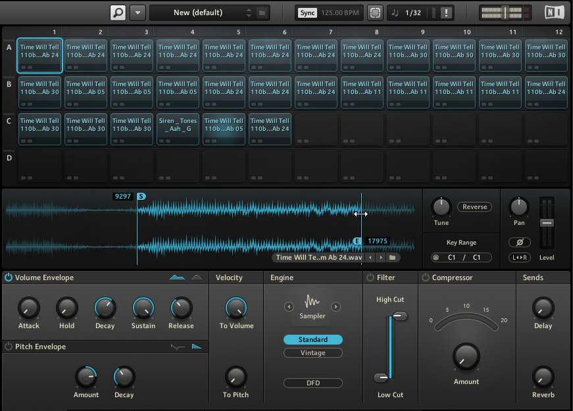This screenshot has height=411, width=573.
Task: Open the browser via magnifying glass icon
Action: click(x=118, y=12)
